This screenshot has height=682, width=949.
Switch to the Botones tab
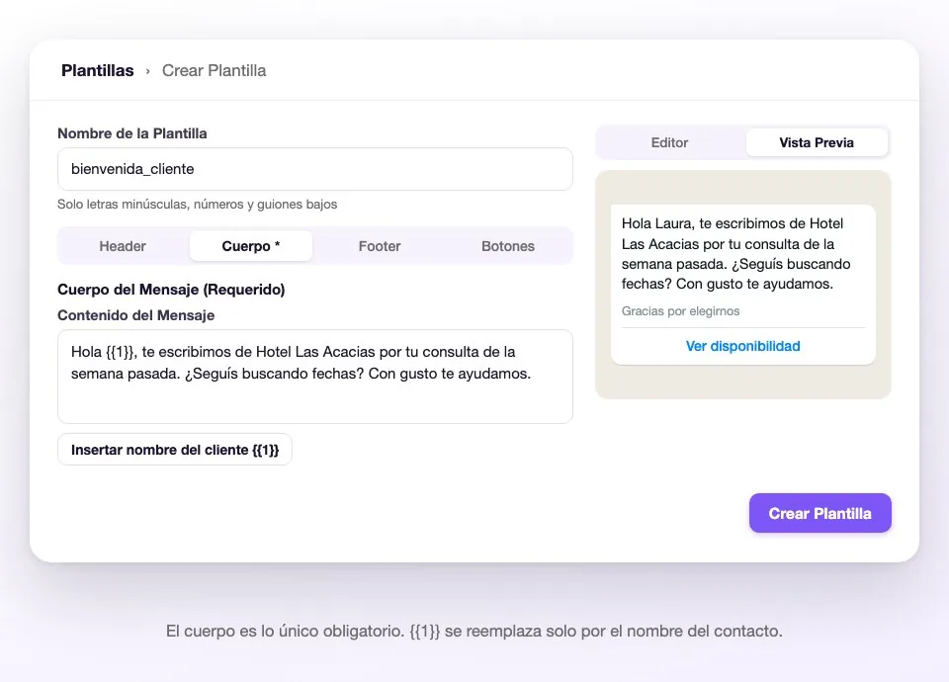click(508, 246)
